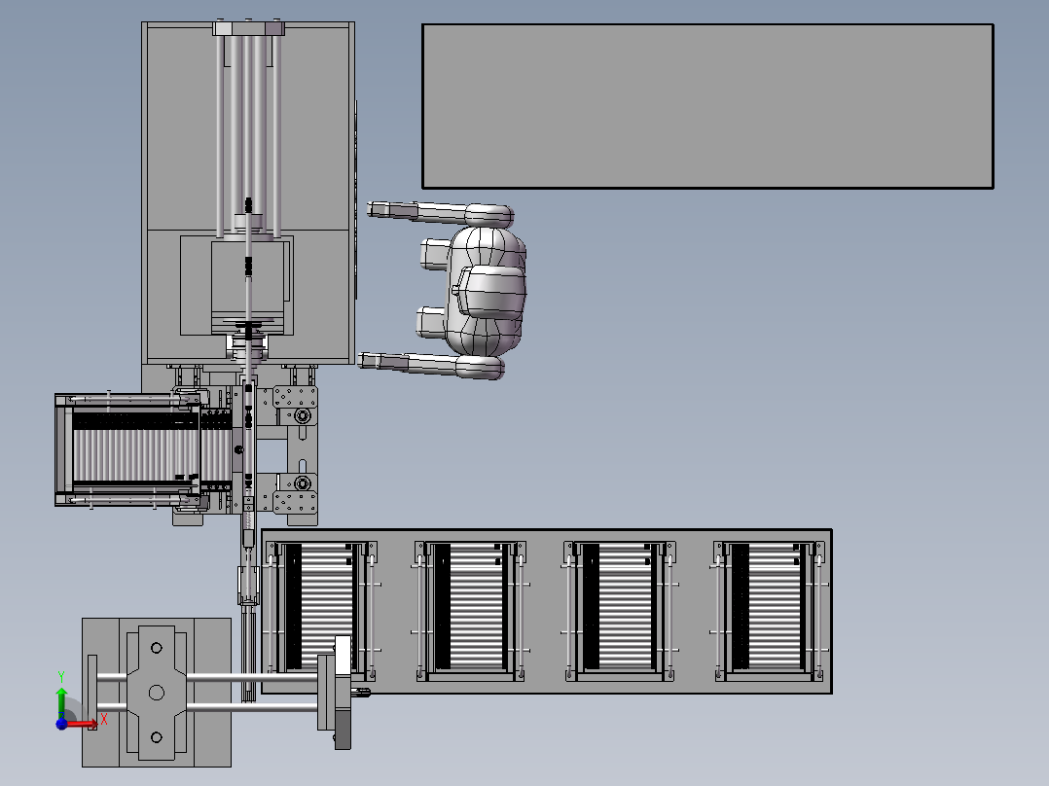Select the human operator figure's torso
Screen dimensions: 1049x786
click(x=487, y=291)
